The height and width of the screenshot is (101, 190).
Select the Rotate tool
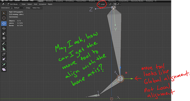coord(4,28)
